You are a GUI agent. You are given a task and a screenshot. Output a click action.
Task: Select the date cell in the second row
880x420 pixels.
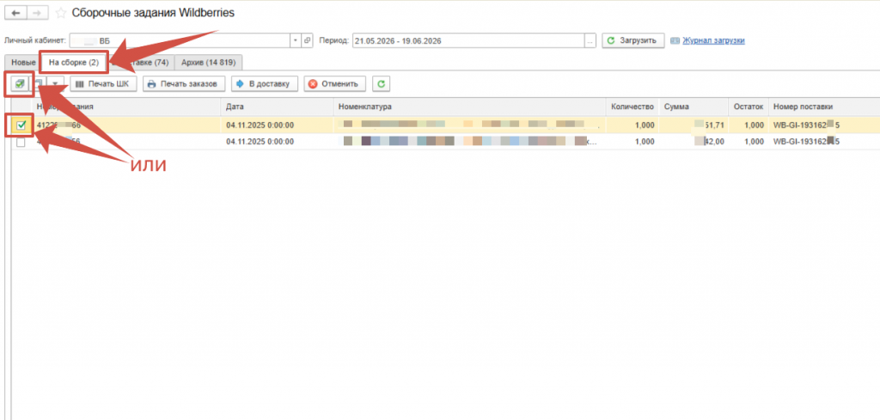point(278,143)
